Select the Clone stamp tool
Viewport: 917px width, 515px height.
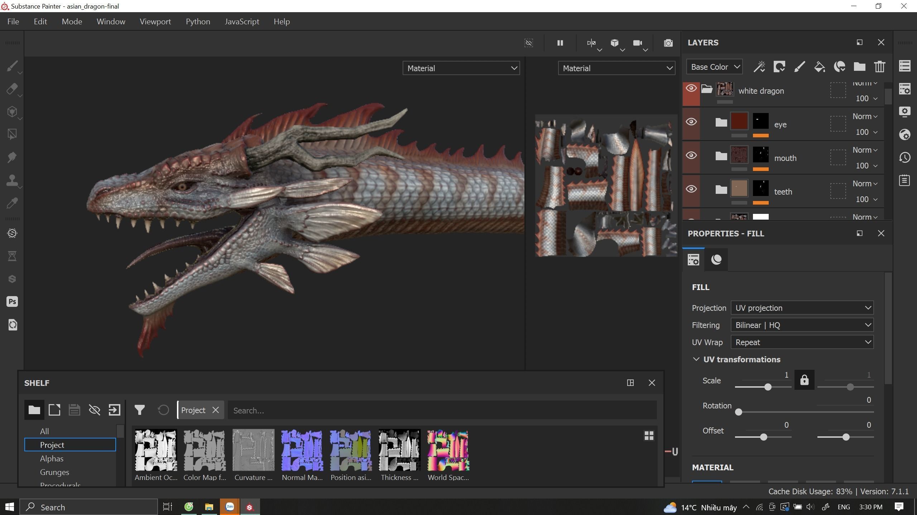[12, 180]
